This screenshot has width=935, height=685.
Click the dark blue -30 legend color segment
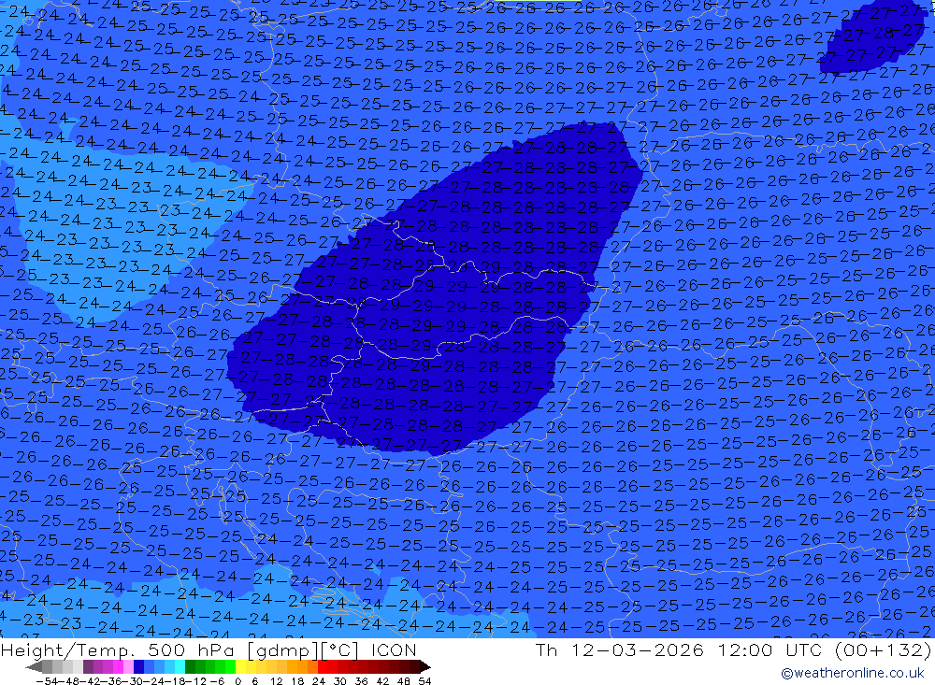[x=138, y=666]
